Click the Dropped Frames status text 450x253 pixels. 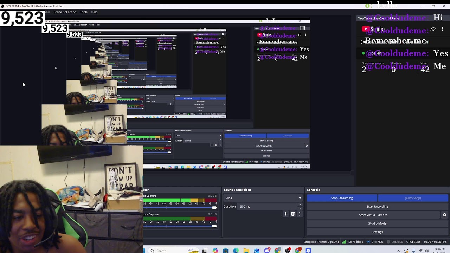[321, 242]
